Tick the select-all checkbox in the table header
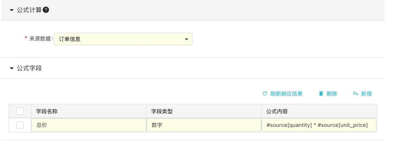The height and width of the screenshot is (141, 393). coord(20,111)
